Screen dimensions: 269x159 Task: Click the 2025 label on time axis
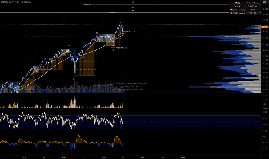64,157
